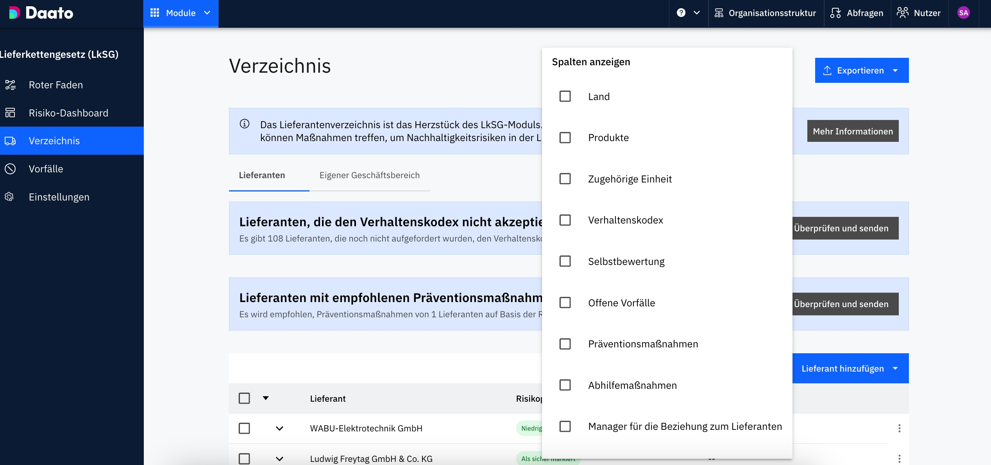Click the SA user avatar
This screenshot has width=991, height=465.
[963, 13]
